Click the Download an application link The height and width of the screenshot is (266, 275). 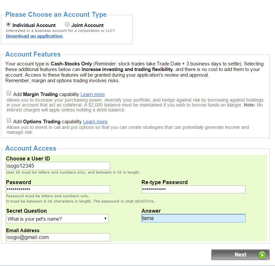pyautogui.click(x=34, y=36)
